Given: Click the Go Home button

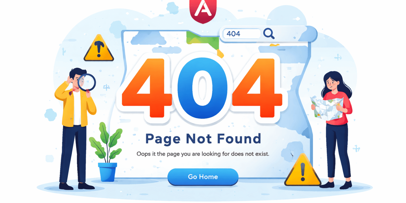Looking at the screenshot, I should pyautogui.click(x=203, y=177).
